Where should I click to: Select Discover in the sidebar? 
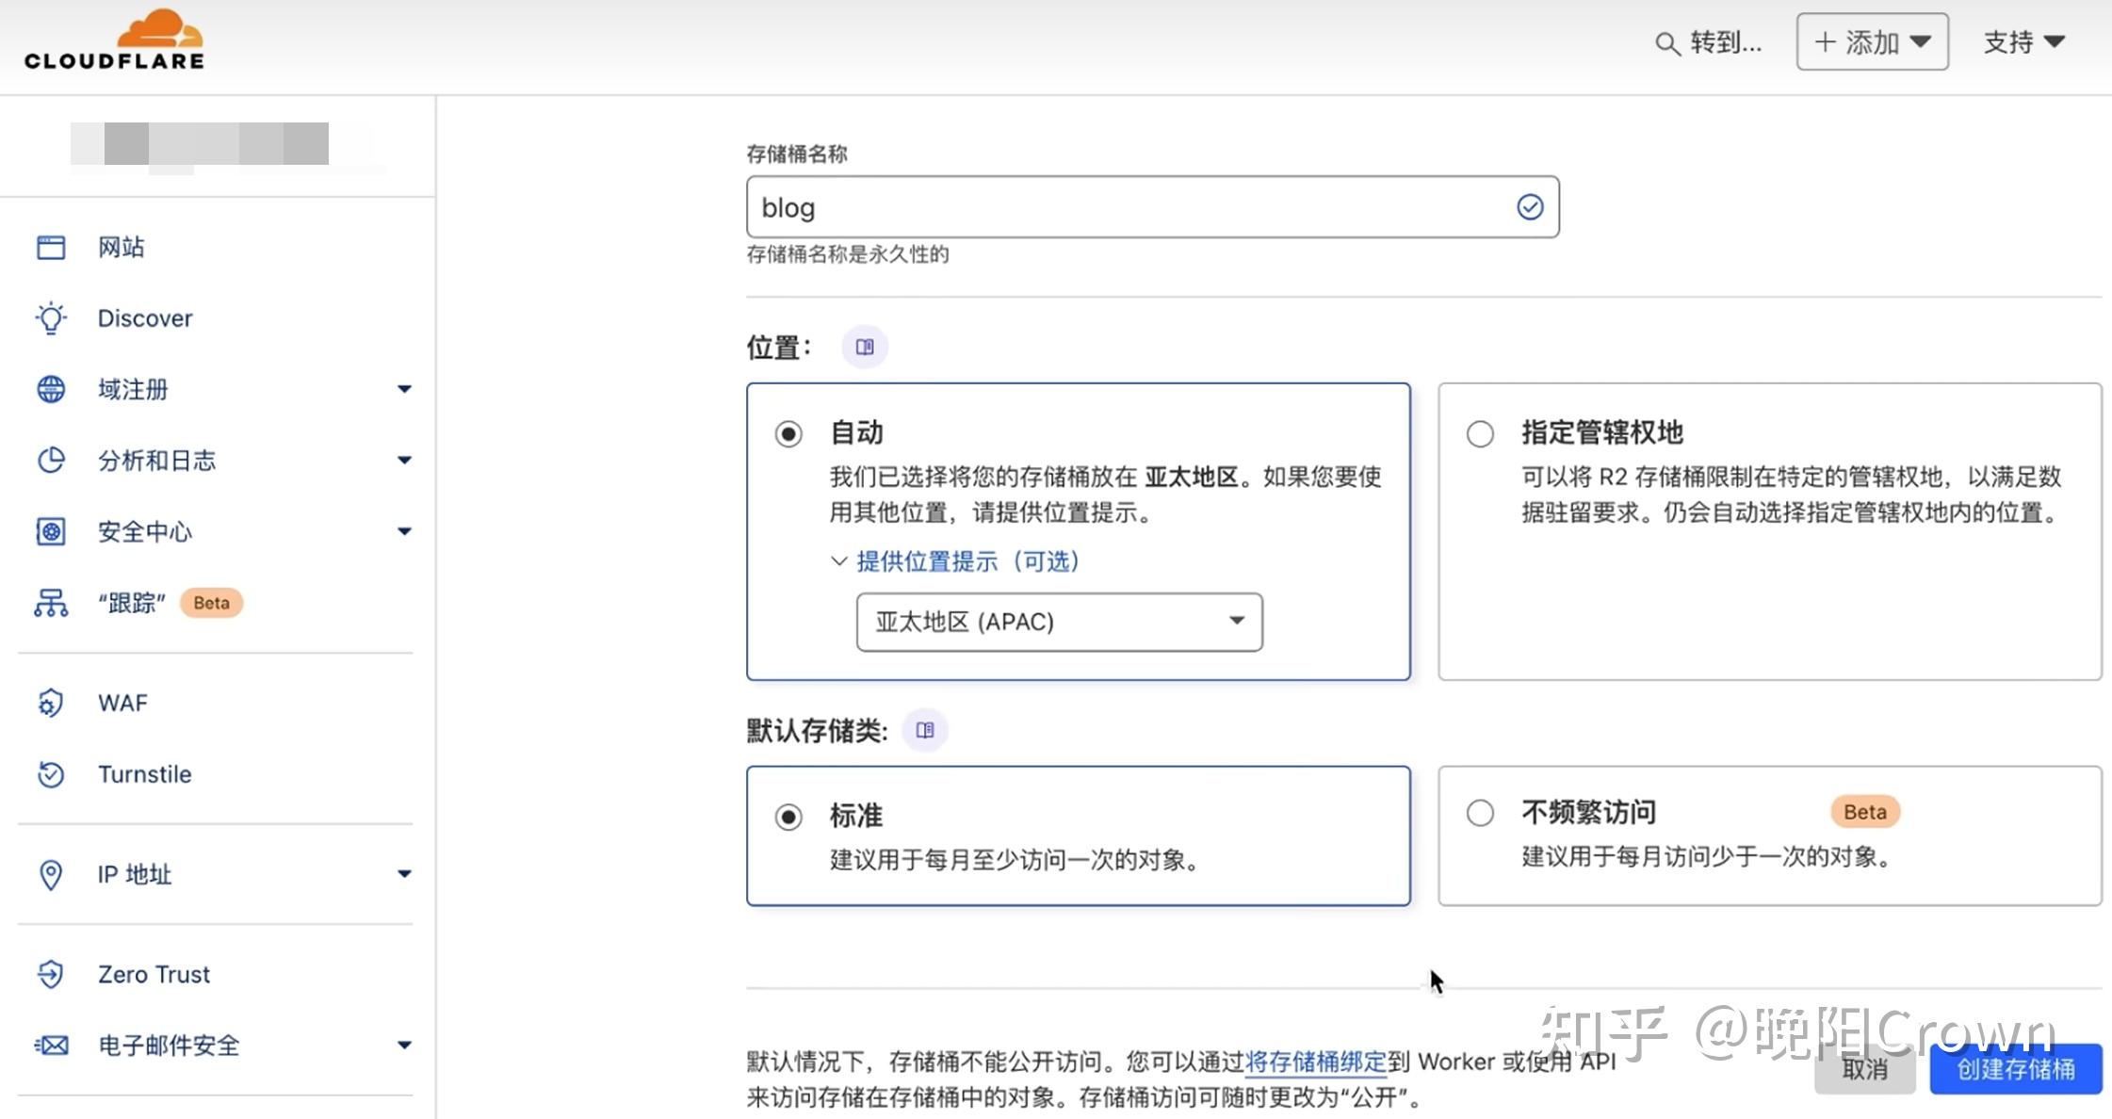pyautogui.click(x=144, y=317)
